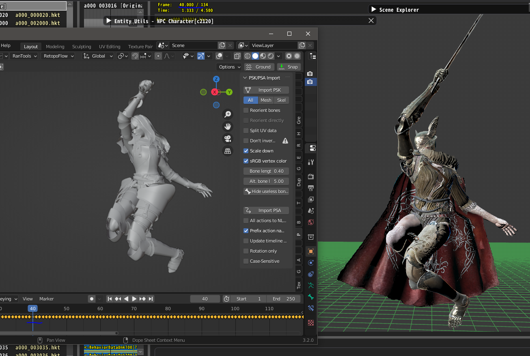The height and width of the screenshot is (356, 530).
Task: Switch to the Modeling workspace tab
Action: (x=55, y=47)
